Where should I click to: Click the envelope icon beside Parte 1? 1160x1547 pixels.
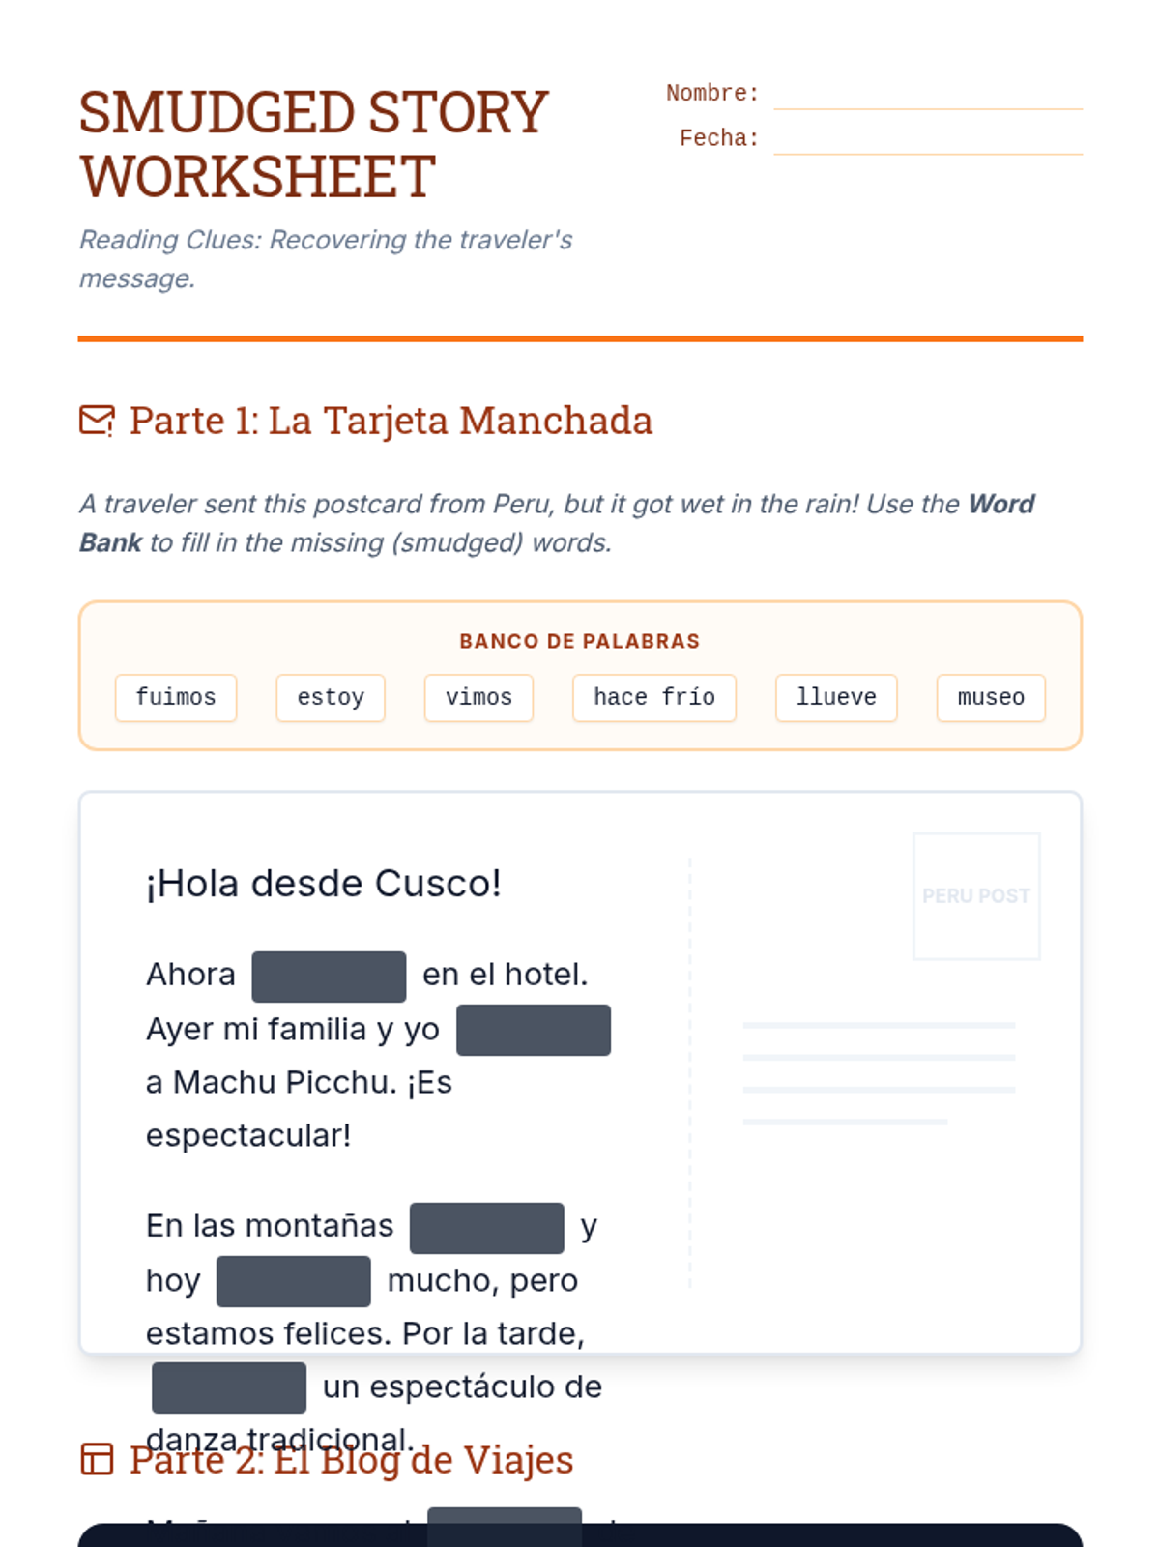97,421
